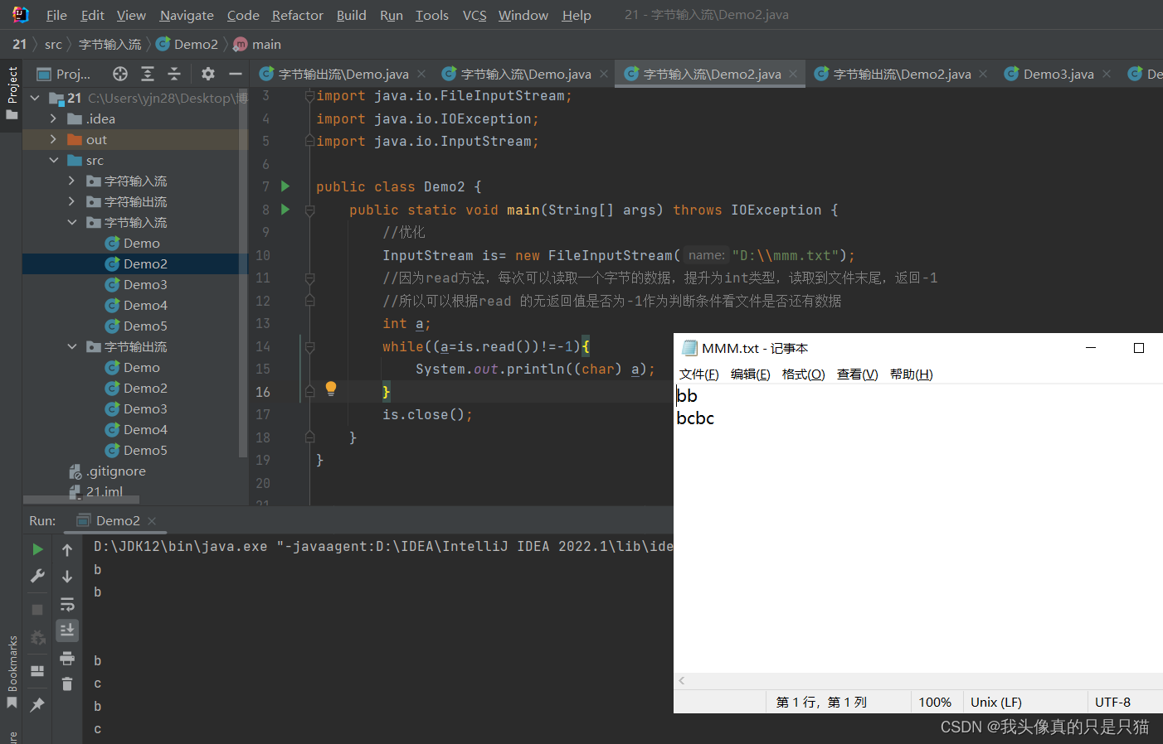Click the Project tree horizontal scrollbar

(81, 500)
